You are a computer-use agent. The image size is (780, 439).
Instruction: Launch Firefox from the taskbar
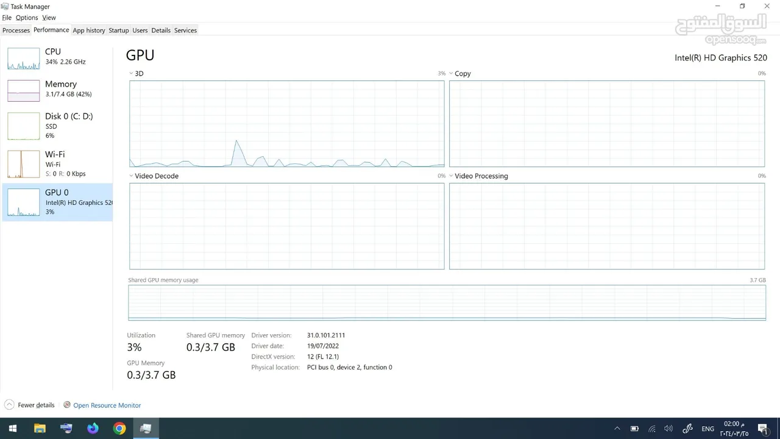coord(93,428)
